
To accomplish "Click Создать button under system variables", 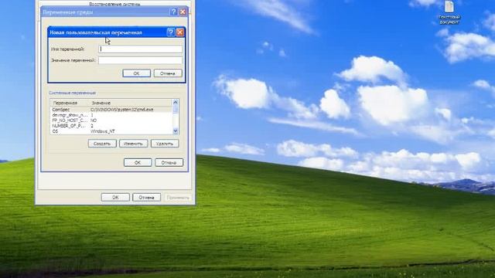I will point(102,144).
